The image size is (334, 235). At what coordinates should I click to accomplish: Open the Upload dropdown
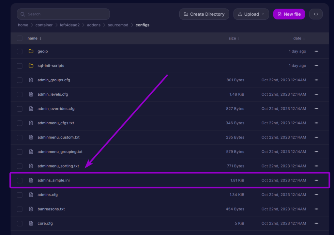click(x=251, y=14)
